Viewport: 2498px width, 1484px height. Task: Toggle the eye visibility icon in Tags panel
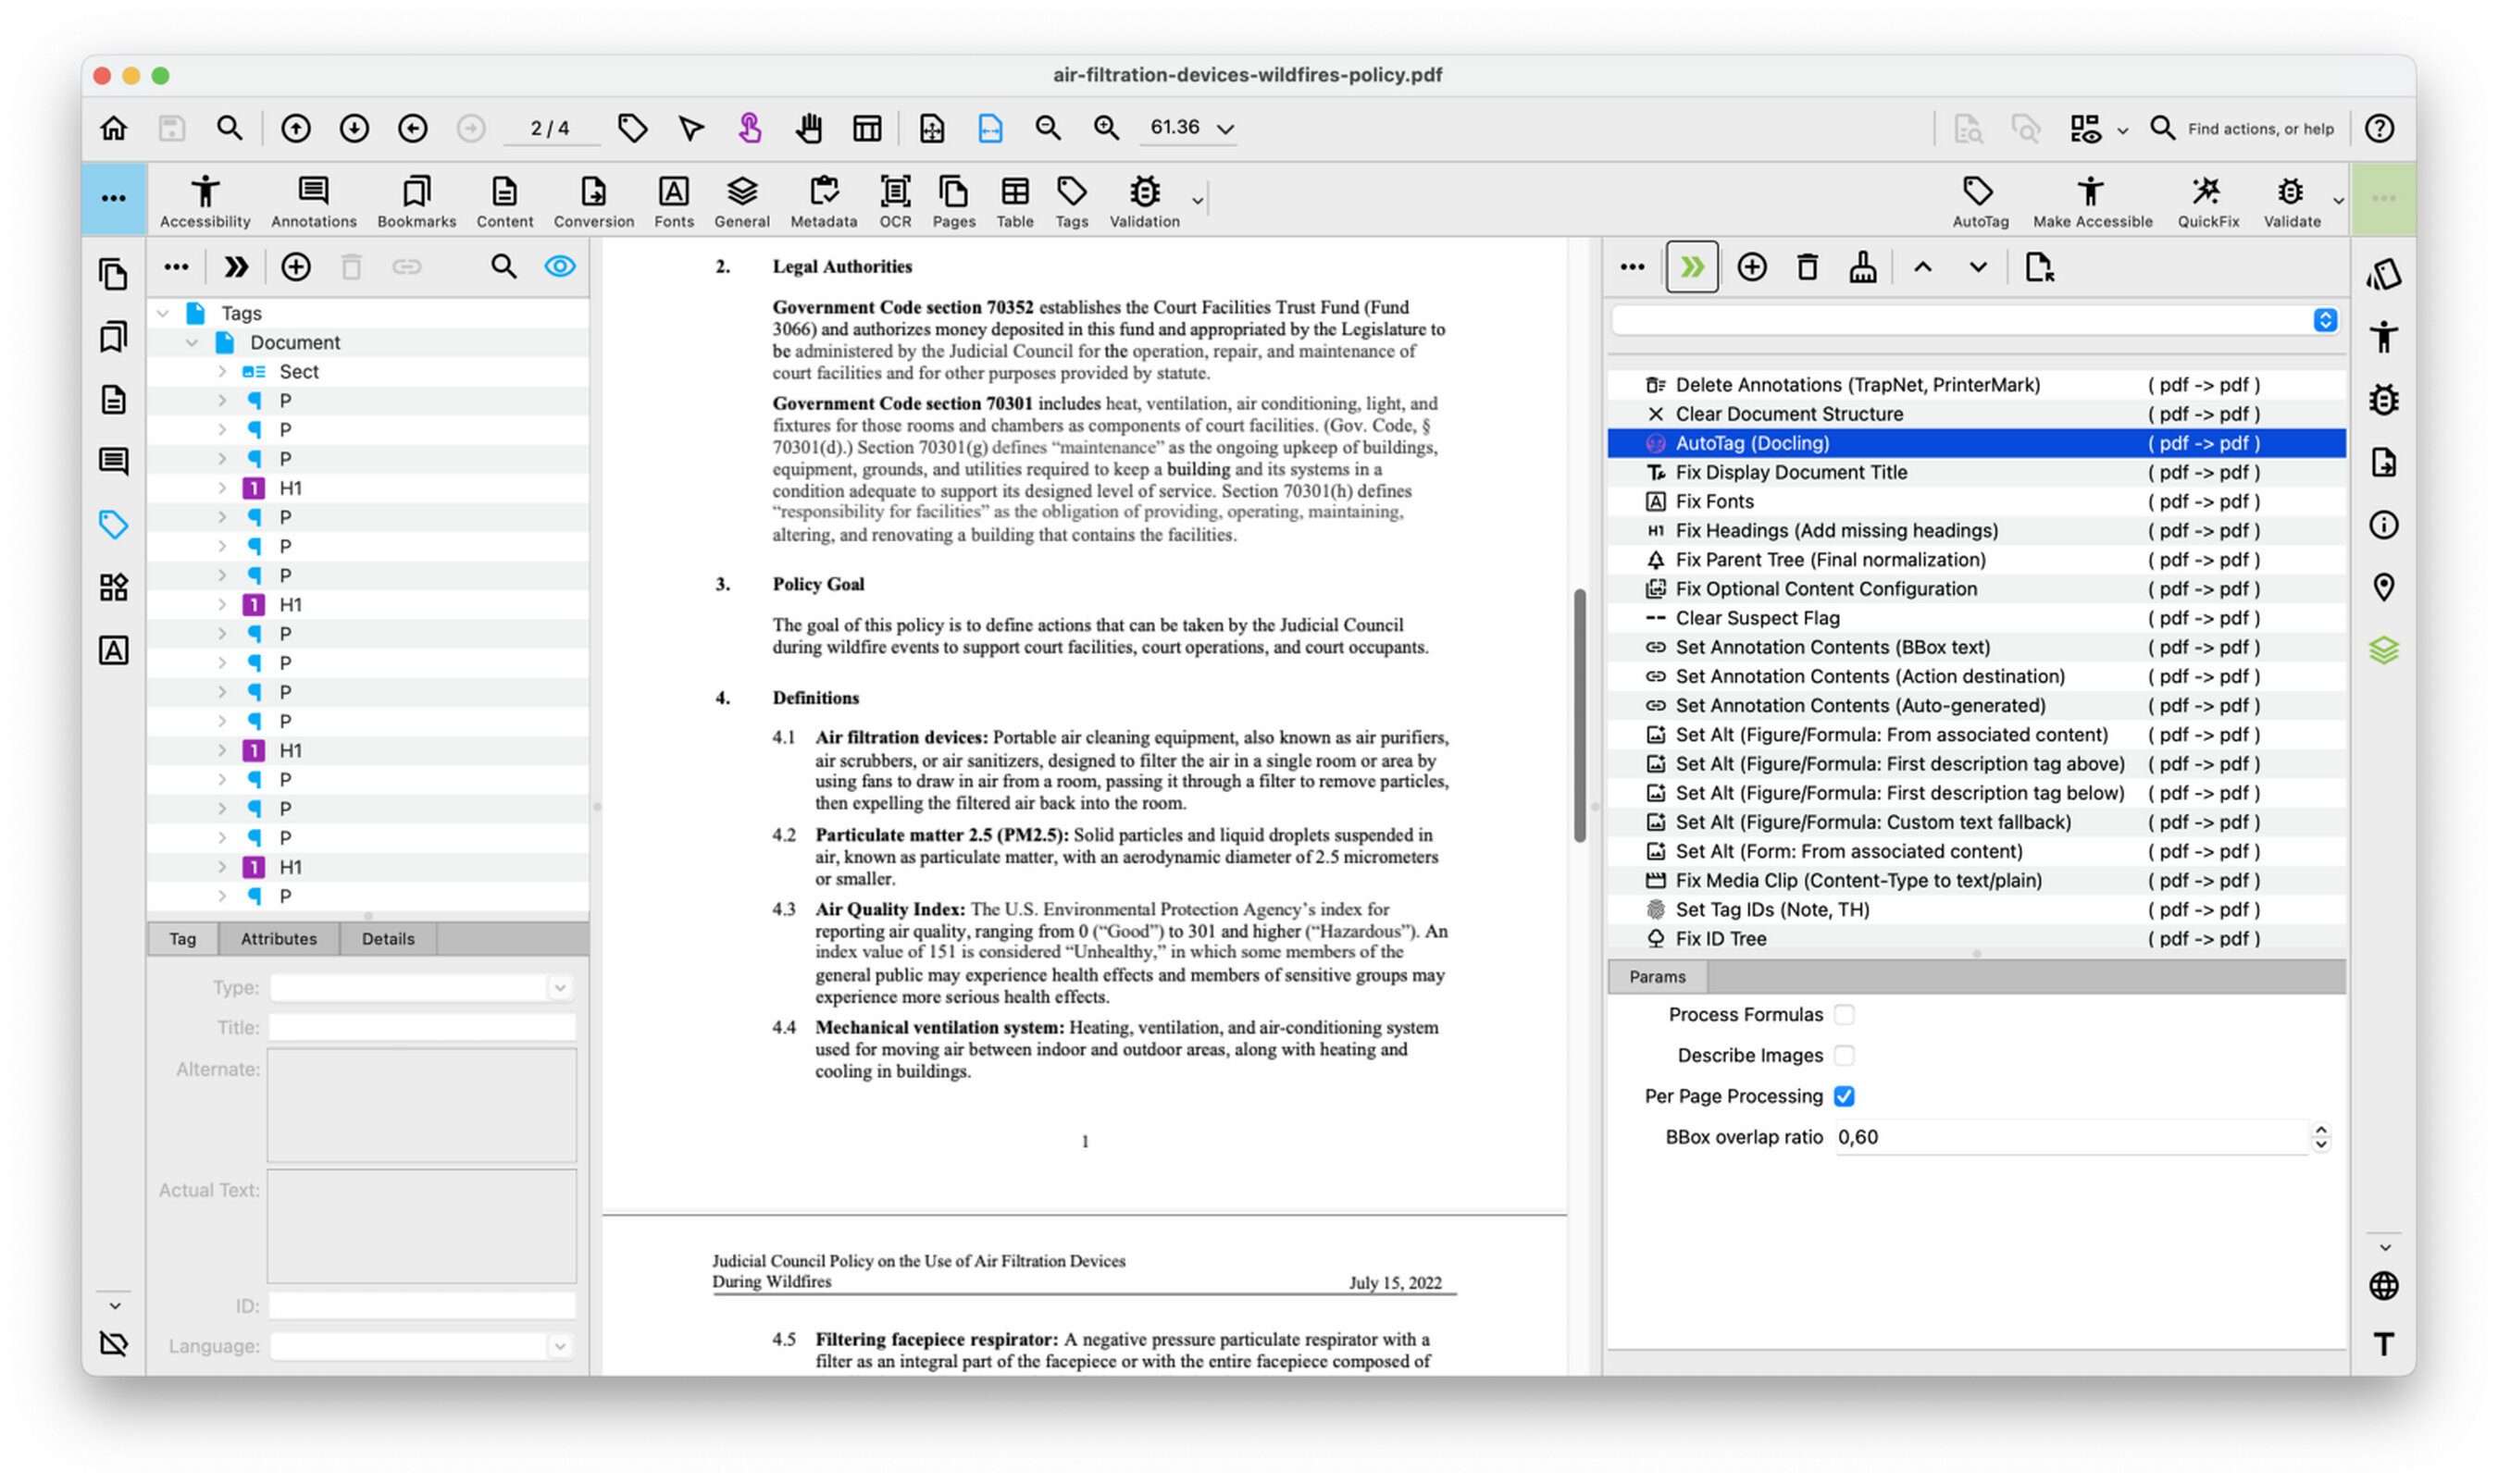tap(559, 267)
